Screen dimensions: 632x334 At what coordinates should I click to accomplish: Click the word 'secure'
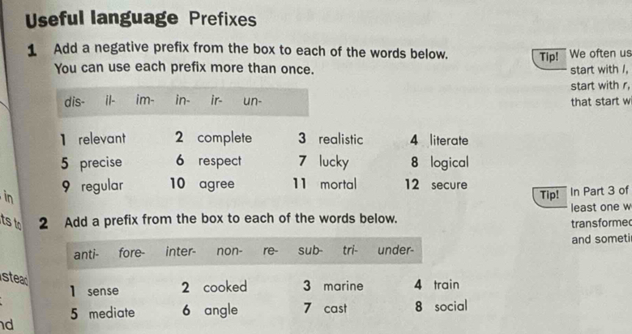click(x=450, y=185)
